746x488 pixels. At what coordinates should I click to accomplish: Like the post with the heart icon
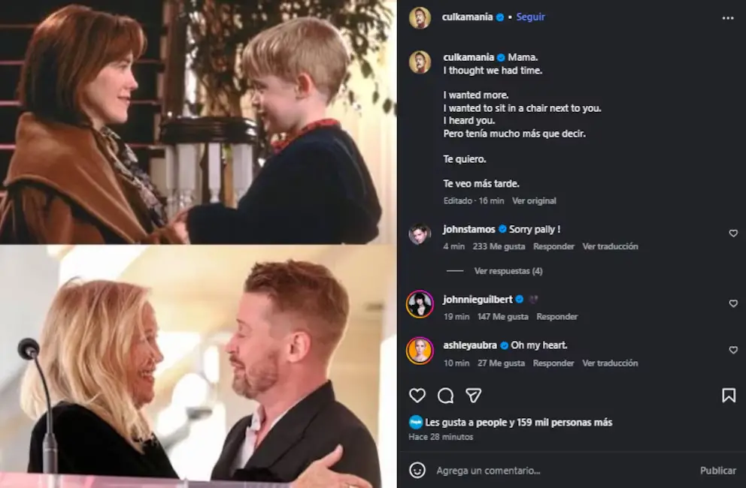click(417, 396)
